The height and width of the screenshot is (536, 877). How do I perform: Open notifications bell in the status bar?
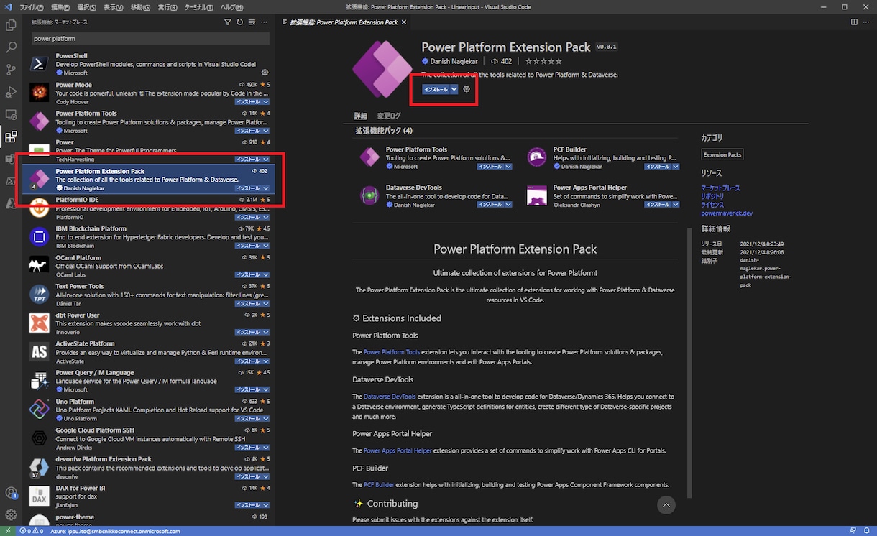click(x=868, y=531)
